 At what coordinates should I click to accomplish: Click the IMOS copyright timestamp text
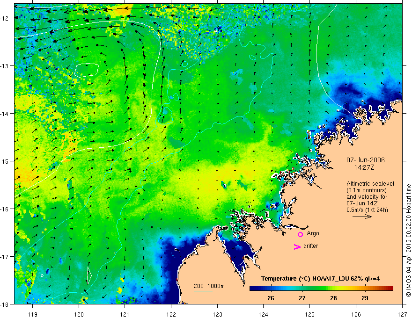(408, 241)
